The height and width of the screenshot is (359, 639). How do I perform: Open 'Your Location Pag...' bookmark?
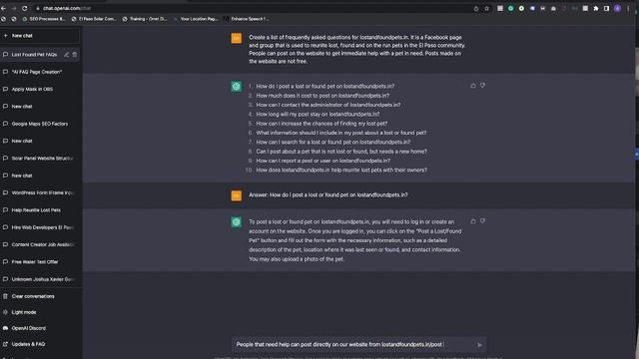[196, 19]
